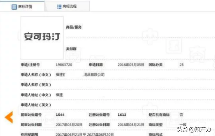Click the 商标详情 tab document icon
The height and width of the screenshot is (136, 215).
pyautogui.click(x=14, y=7)
